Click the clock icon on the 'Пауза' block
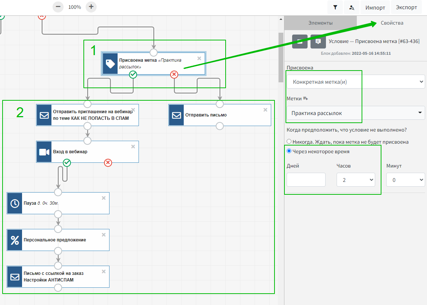 click(x=15, y=203)
